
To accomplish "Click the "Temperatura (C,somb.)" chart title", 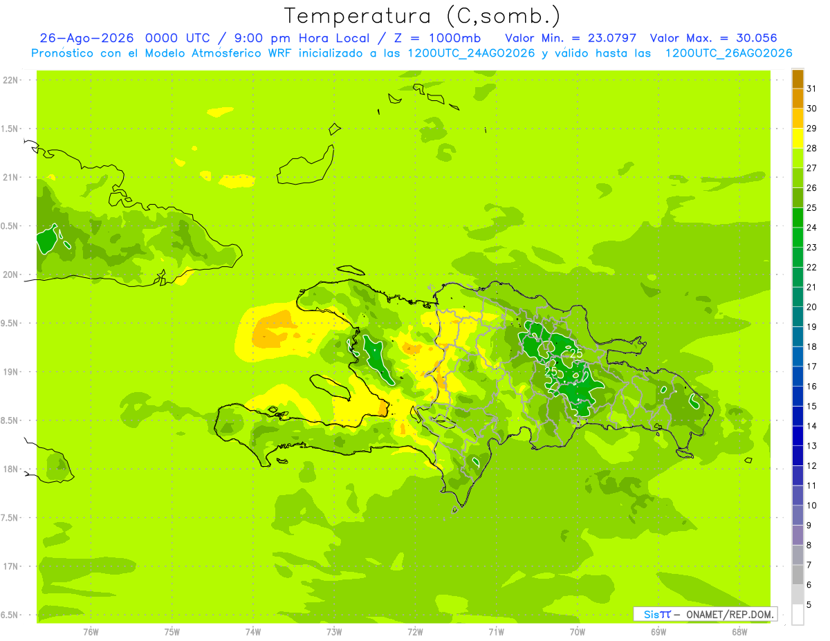I will 421,16.
